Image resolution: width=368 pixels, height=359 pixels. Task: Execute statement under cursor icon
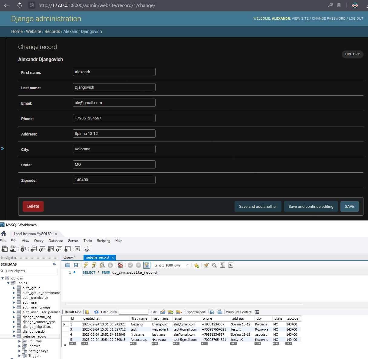tap(94, 265)
